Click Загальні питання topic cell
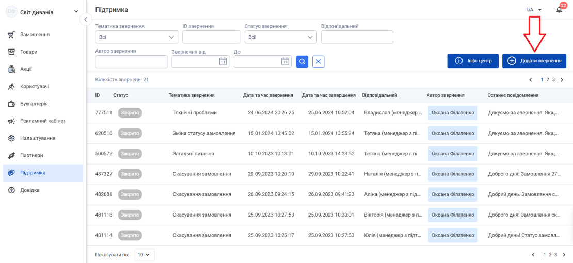Viewport: 573px width, 263px height. coord(193,154)
